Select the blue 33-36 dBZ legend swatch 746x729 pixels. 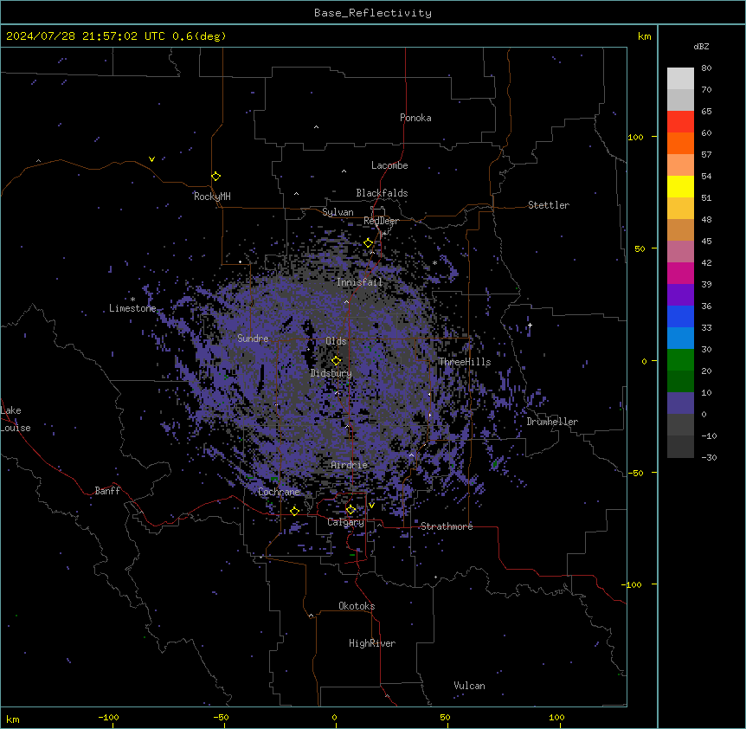point(680,316)
